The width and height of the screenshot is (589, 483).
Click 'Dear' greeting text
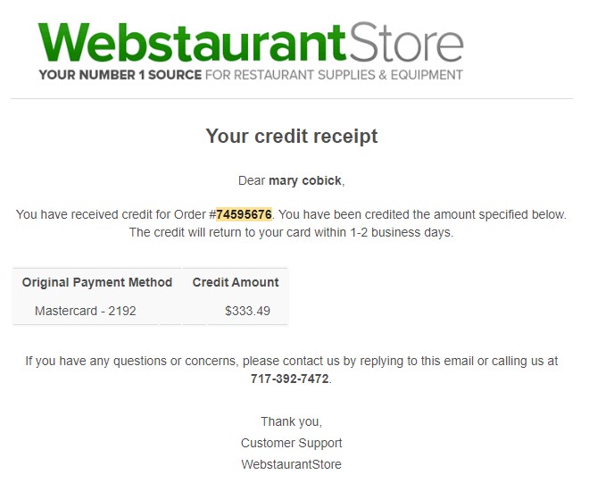point(252,180)
